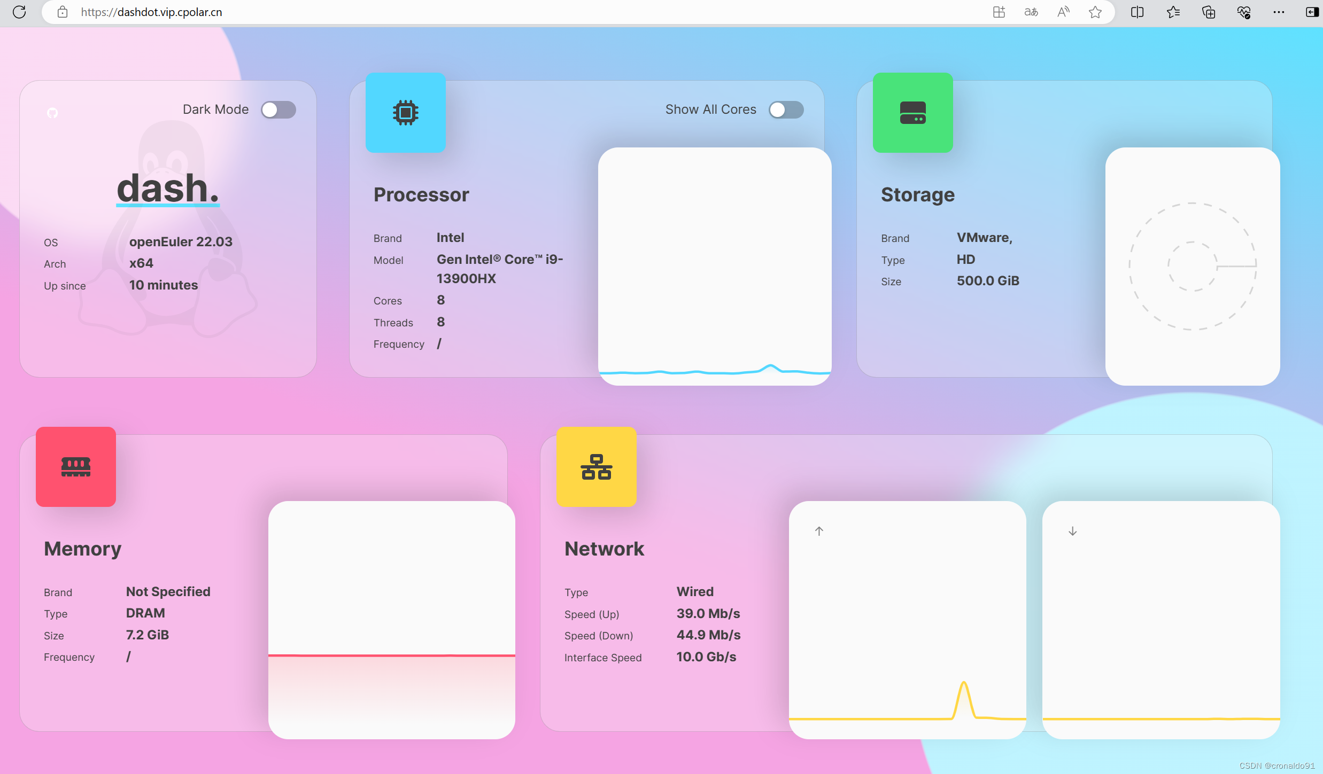Click the 'openEuler 22.03' OS value

(181, 241)
